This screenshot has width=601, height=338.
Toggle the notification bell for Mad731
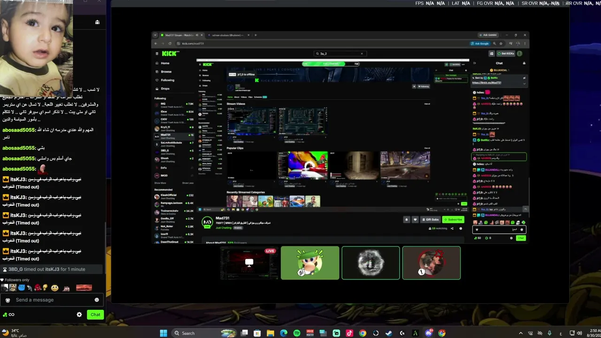[407, 220]
